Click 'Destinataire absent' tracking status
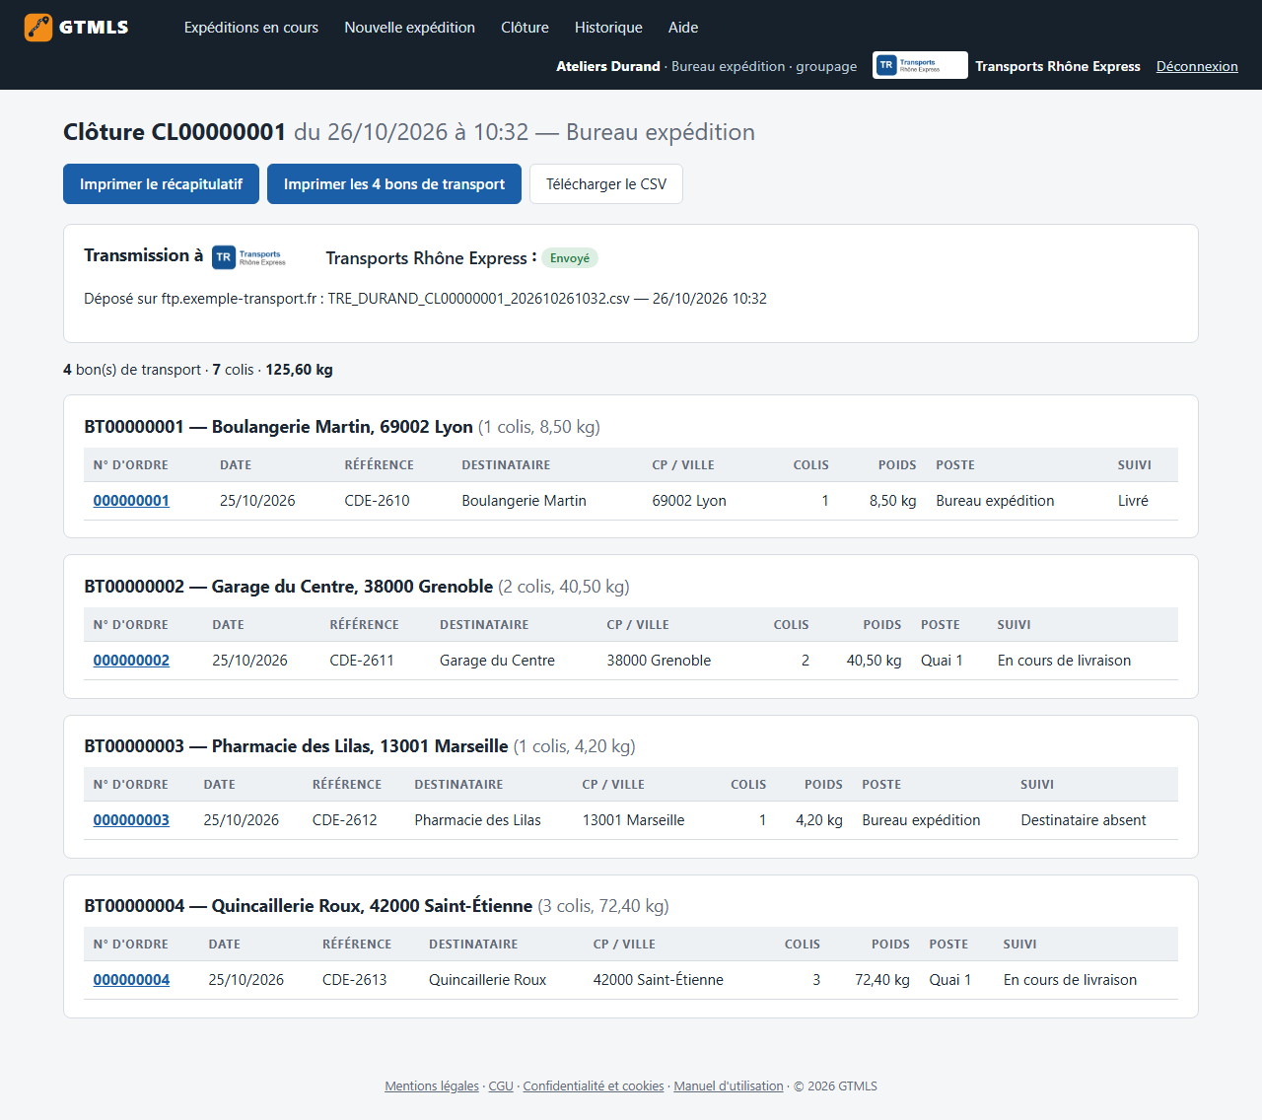The height and width of the screenshot is (1120, 1262). (x=1084, y=820)
